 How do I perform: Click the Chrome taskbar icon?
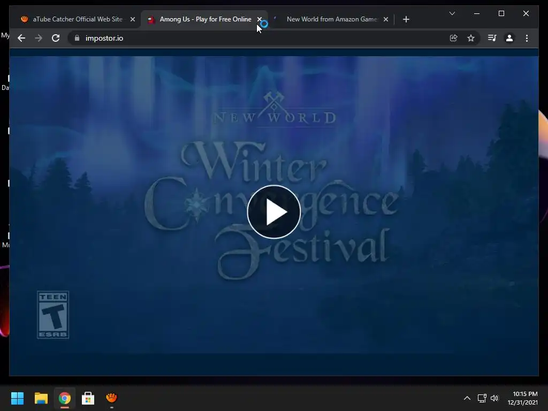[64, 398]
